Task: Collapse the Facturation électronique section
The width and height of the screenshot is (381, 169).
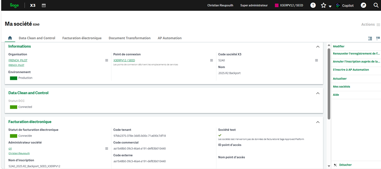Action: point(318,122)
